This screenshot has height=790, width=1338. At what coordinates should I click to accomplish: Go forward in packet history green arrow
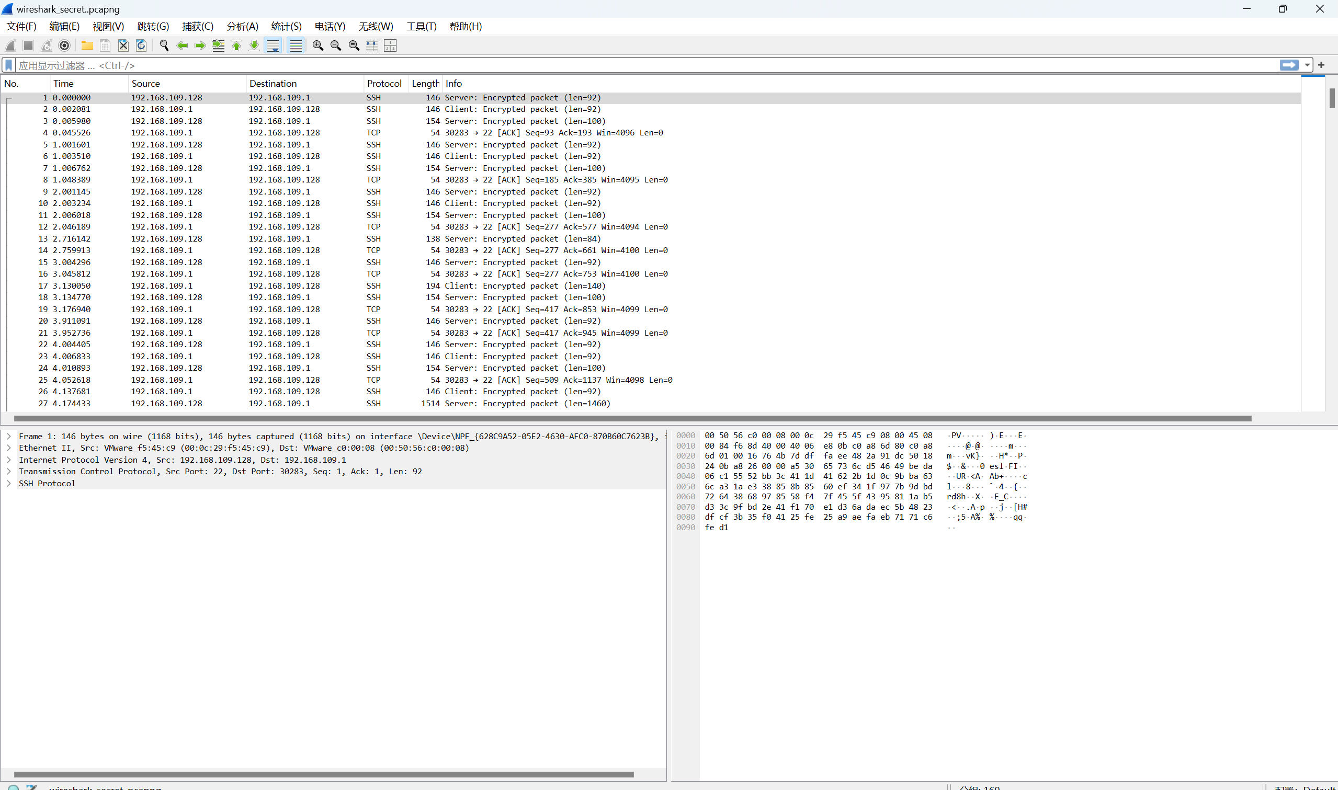(200, 46)
